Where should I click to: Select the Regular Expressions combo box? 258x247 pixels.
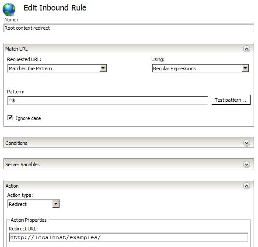[200, 68]
